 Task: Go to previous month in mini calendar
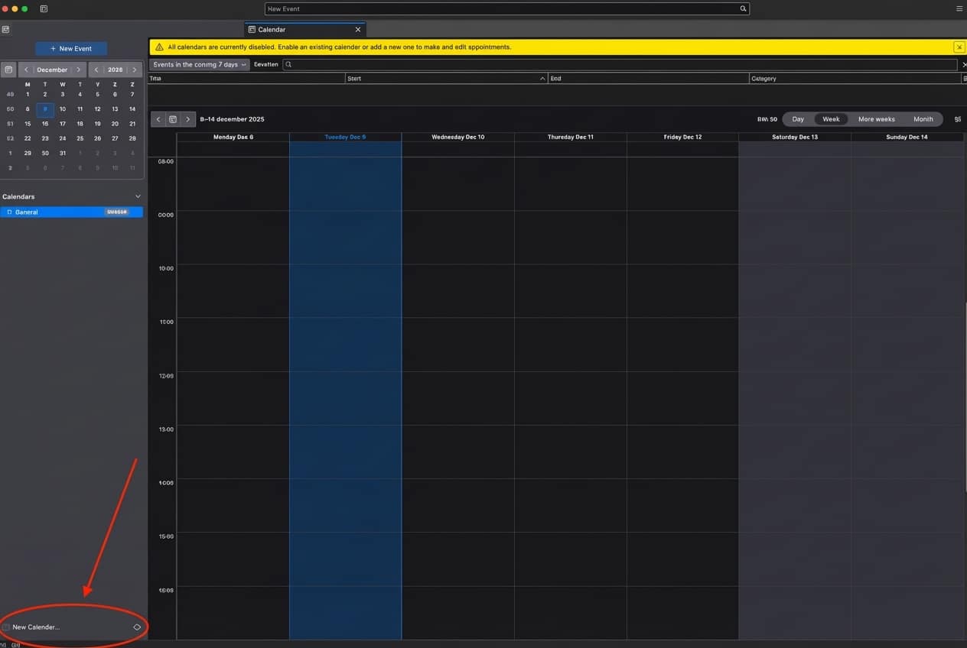[26, 70]
